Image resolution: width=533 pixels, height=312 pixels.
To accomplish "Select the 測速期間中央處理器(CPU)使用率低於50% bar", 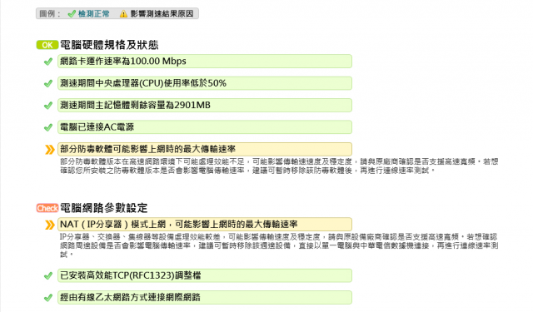I will click(x=205, y=83).
